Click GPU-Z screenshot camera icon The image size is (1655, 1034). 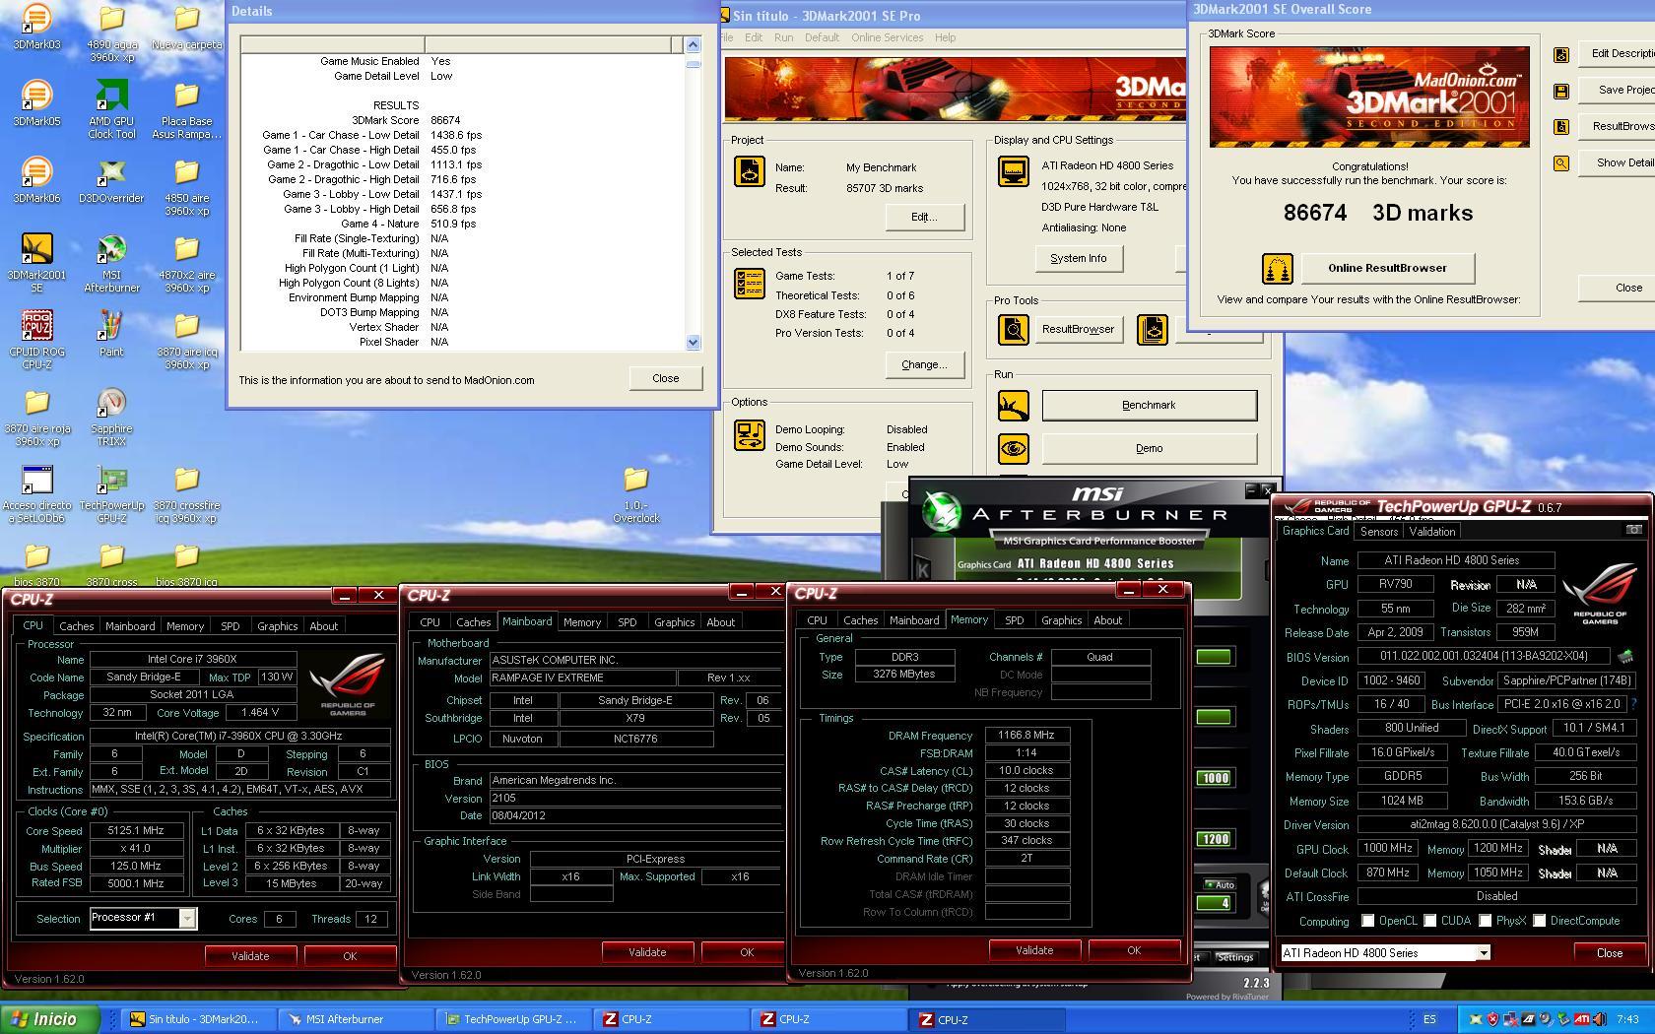point(1633,530)
